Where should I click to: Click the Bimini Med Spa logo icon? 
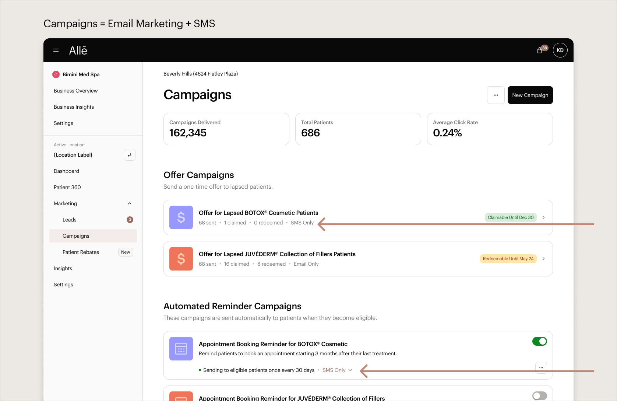56,74
